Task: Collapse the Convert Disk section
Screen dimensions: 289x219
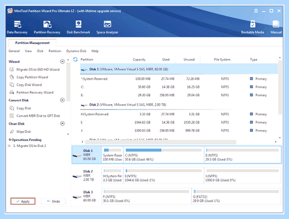Action: 63,100
